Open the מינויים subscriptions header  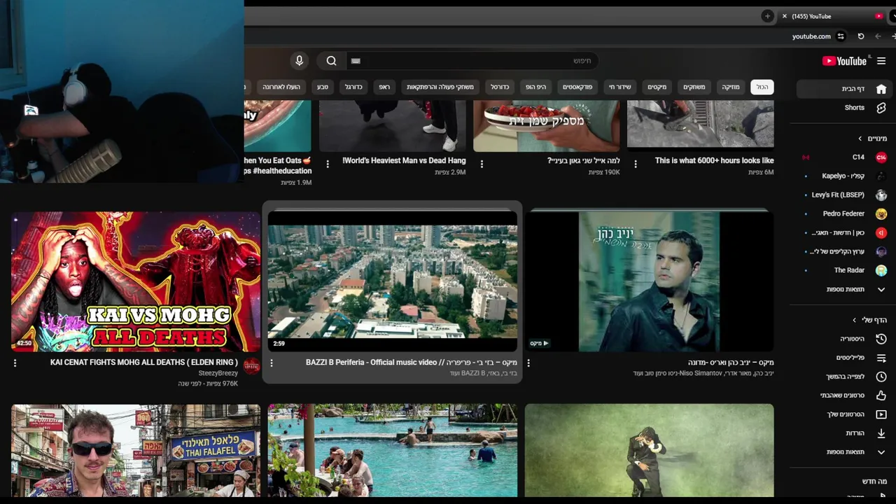[872, 139]
